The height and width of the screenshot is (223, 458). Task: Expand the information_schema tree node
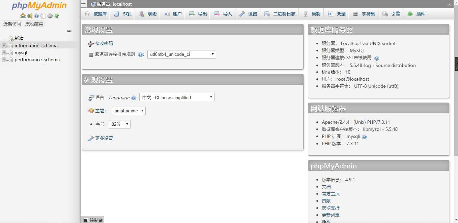point(4,46)
